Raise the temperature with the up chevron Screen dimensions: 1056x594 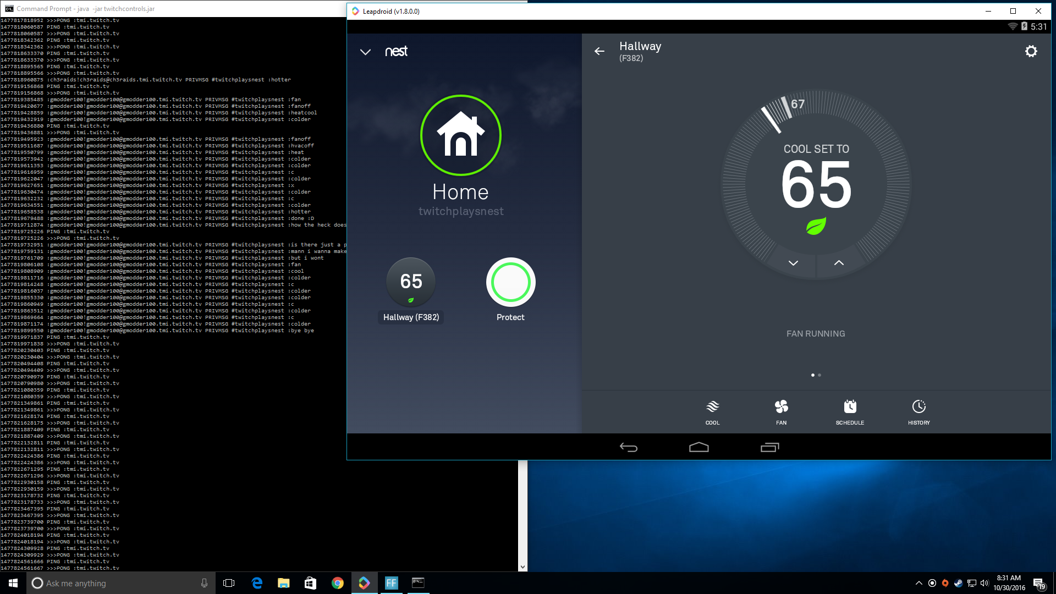coord(839,263)
